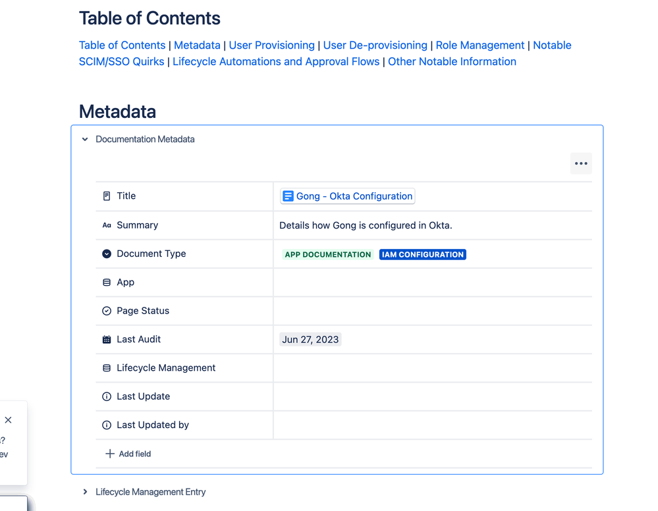Click the empty Last Updated by value cell

[x=433, y=425]
